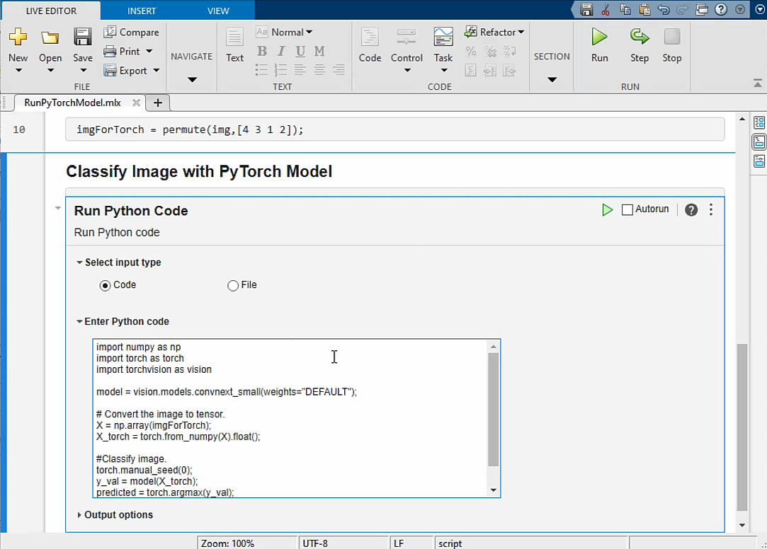Apply Monospace formatting
The height and width of the screenshot is (549, 767).
(319, 51)
